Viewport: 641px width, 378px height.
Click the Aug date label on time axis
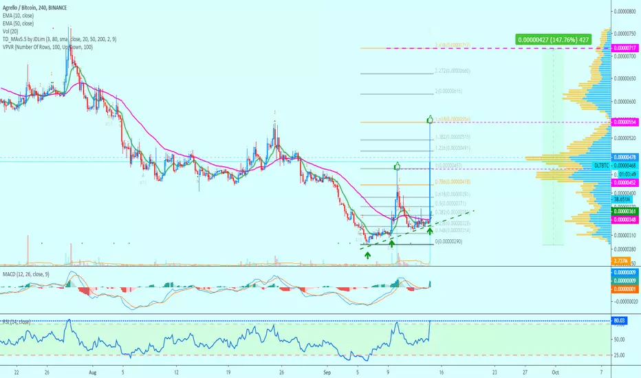pos(92,373)
